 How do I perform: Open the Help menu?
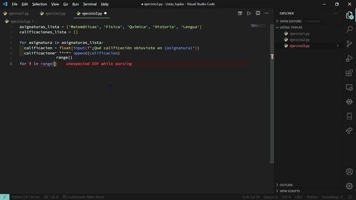tap(105, 4)
